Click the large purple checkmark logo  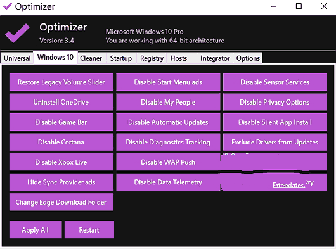click(x=17, y=33)
